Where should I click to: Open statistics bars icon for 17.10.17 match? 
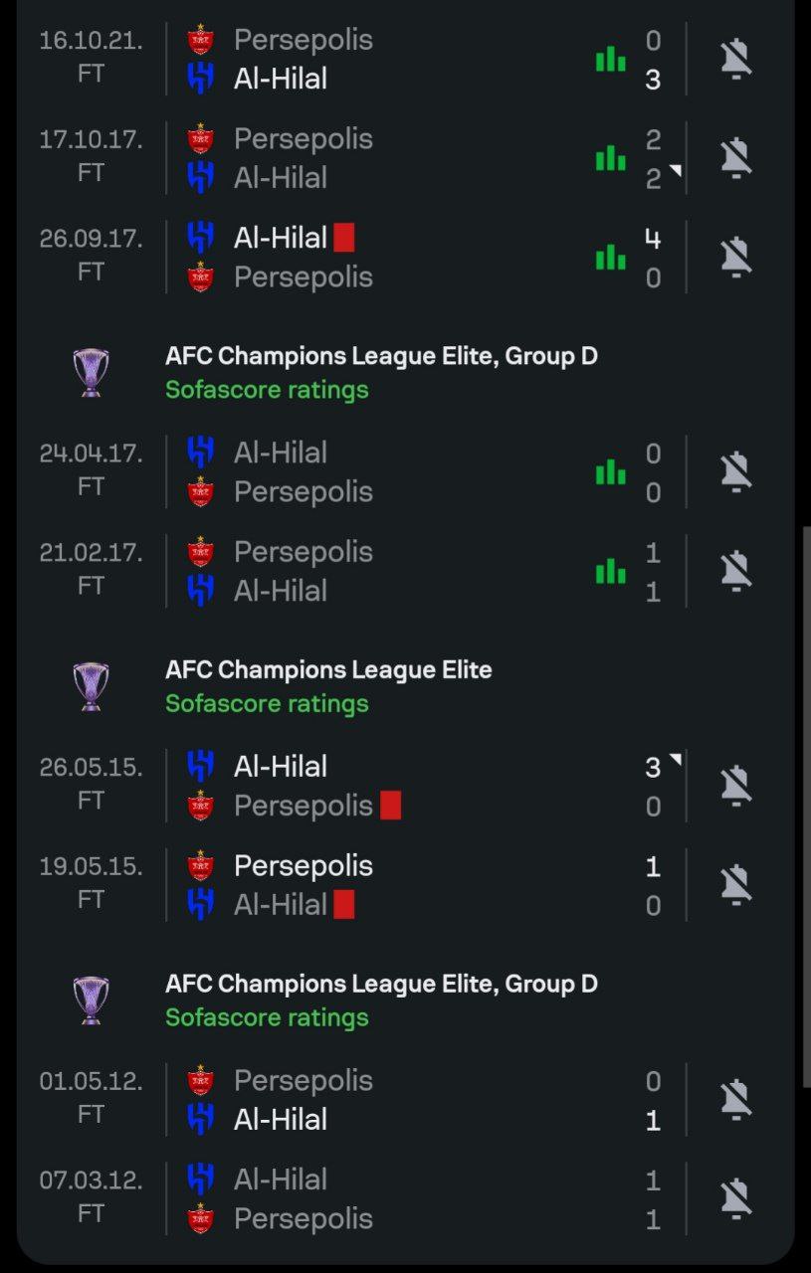(610, 158)
